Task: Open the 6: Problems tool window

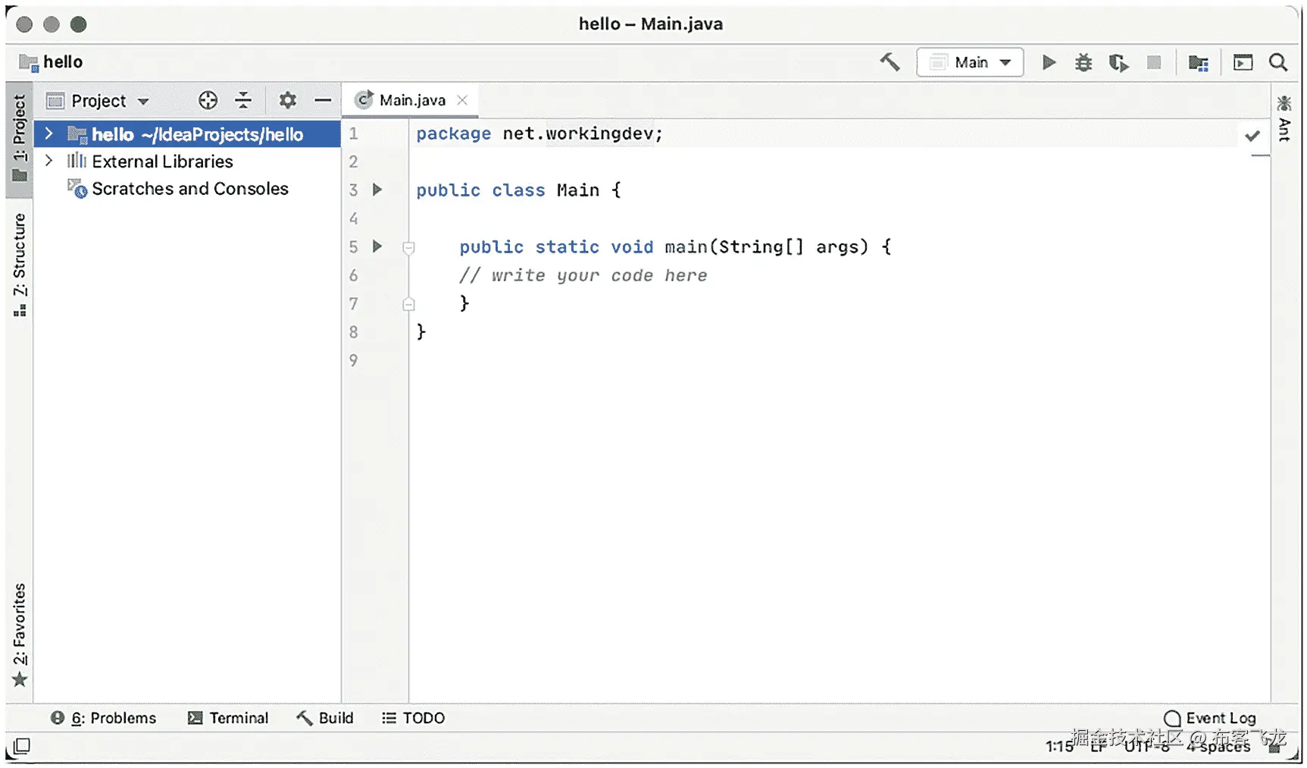Action: click(x=104, y=718)
